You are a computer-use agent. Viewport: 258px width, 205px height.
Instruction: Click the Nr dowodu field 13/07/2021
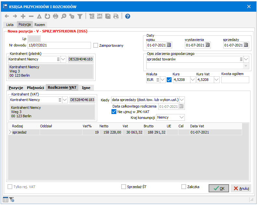[59, 45]
